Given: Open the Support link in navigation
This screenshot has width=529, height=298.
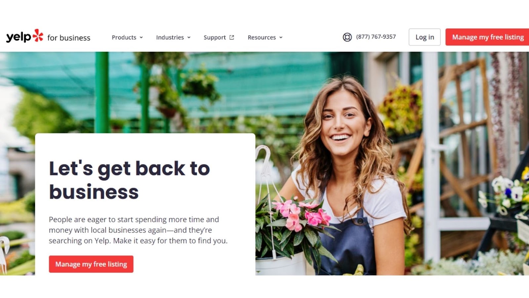Looking at the screenshot, I should [215, 37].
